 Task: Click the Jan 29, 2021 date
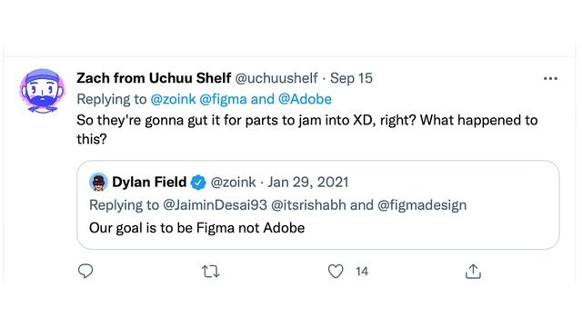[308, 182]
